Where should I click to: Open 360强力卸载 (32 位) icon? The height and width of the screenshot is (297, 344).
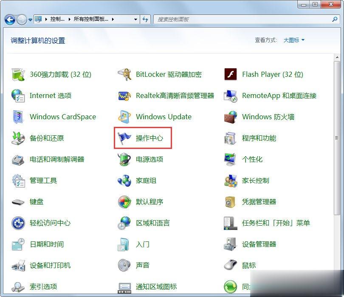point(18,75)
